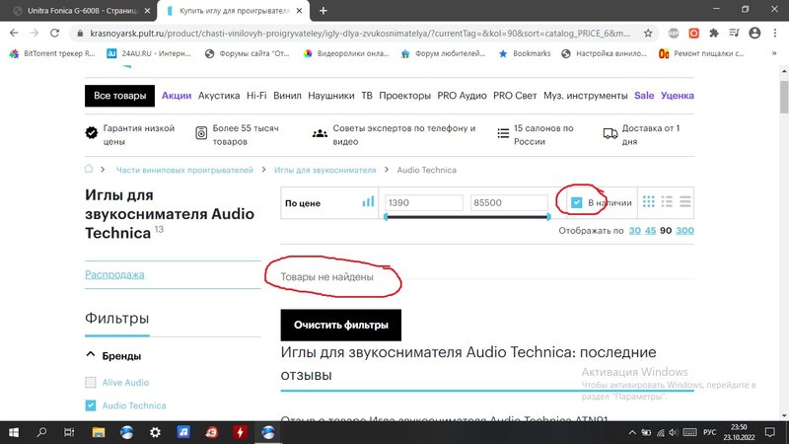789x444 pixels.
Task: Click the minimum price field showing 1390
Action: (424, 202)
